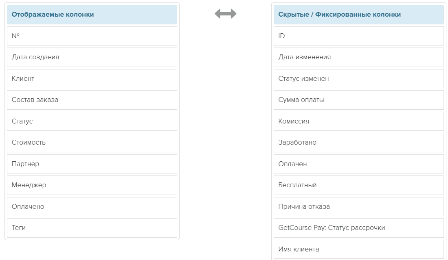Screen dimensions: 448x260
Task: Select the "Менеджер" column entry
Action: coord(92,185)
